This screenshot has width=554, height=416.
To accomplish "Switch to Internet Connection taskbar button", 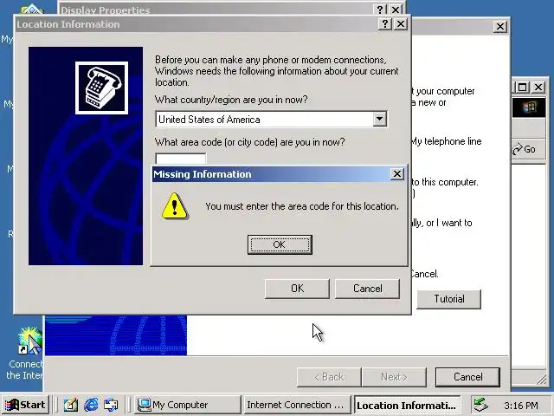I will click(297, 405).
